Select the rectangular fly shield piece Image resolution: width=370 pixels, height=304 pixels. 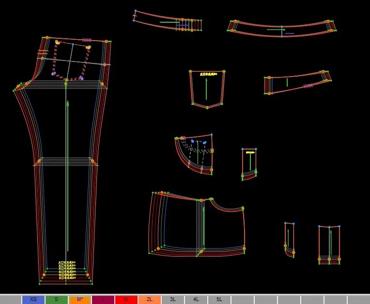tap(329, 243)
